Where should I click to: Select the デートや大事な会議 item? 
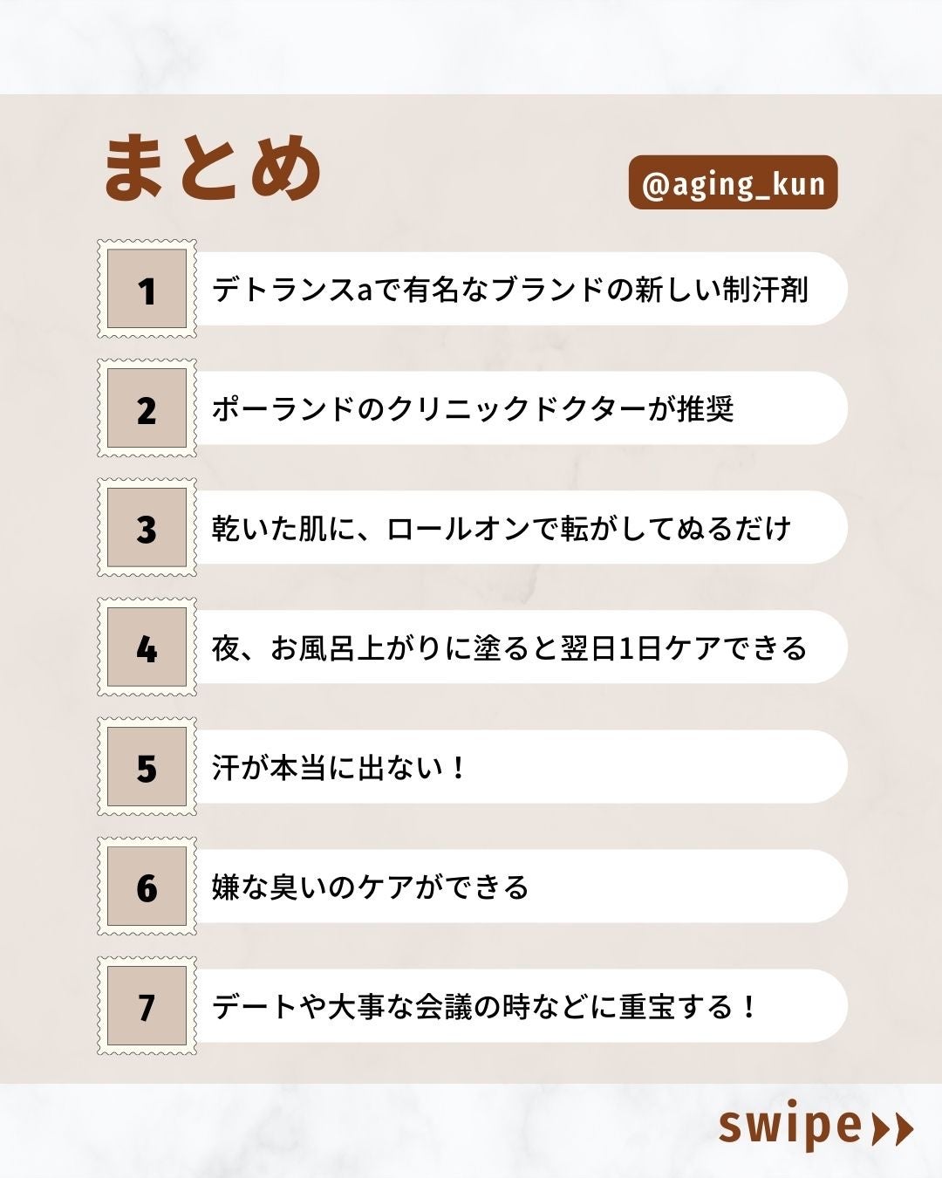(x=484, y=1007)
